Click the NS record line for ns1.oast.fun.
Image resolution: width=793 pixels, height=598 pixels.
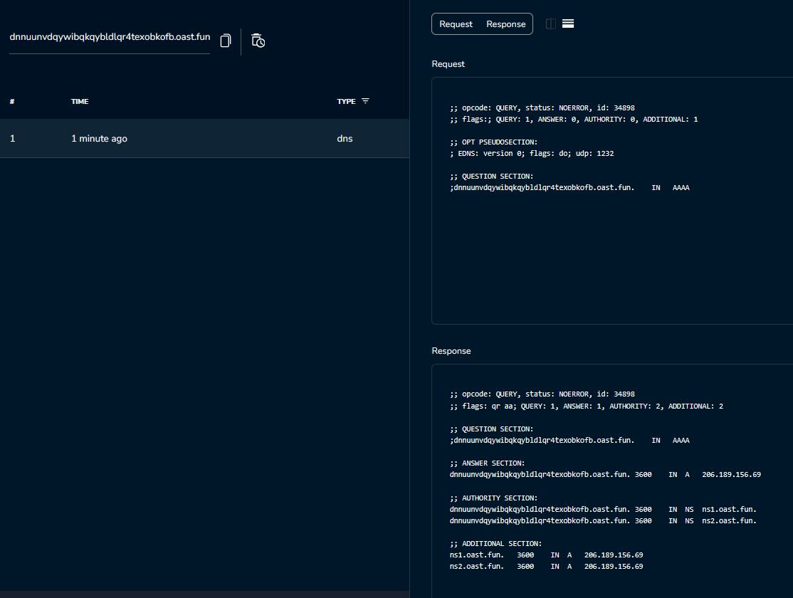point(604,510)
